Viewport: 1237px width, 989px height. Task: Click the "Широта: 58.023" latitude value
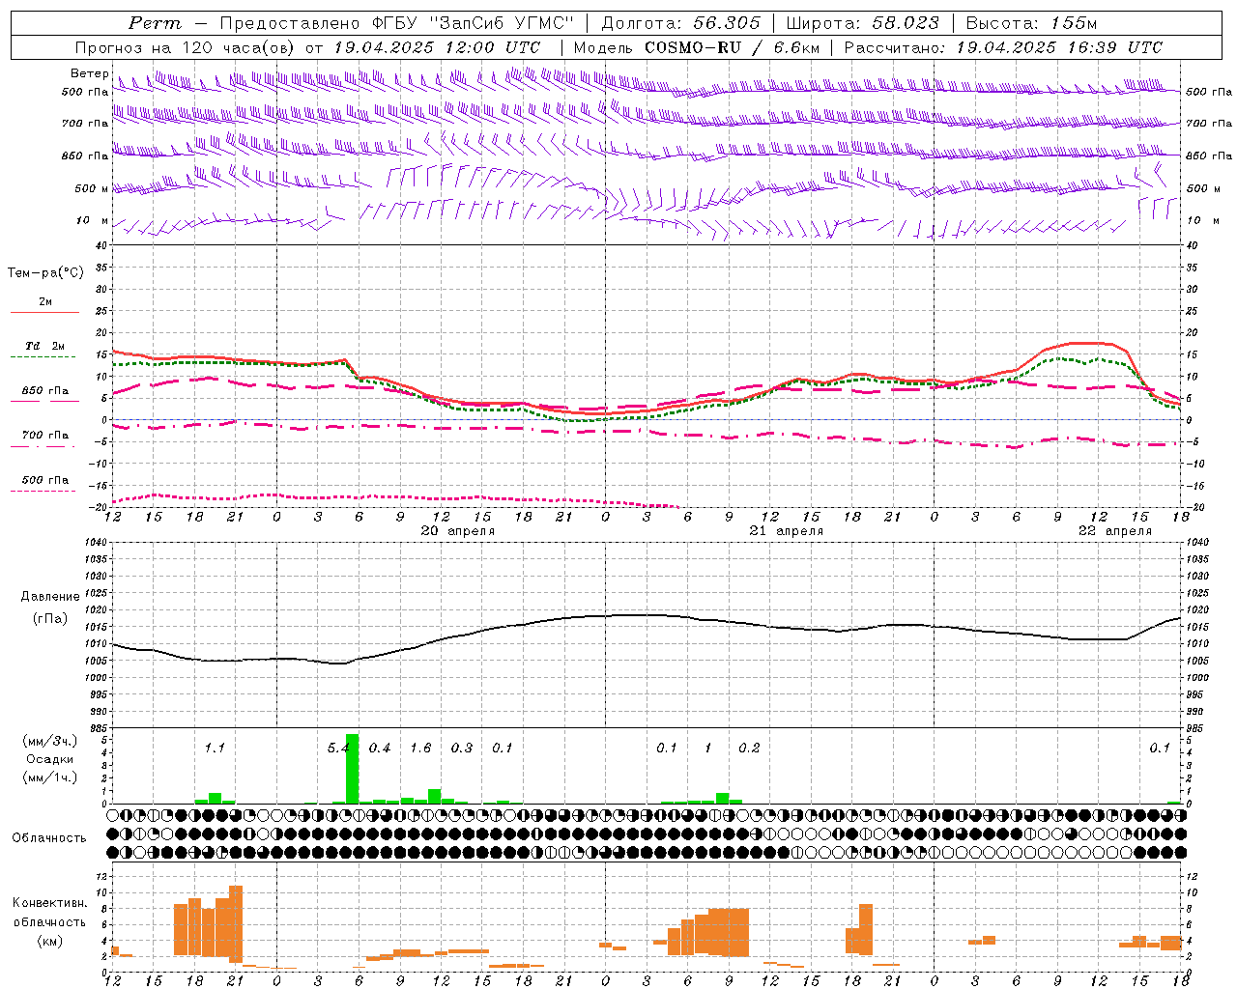[862, 23]
